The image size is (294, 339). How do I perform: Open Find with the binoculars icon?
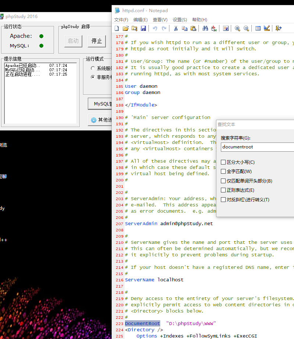click(x=205, y=28)
